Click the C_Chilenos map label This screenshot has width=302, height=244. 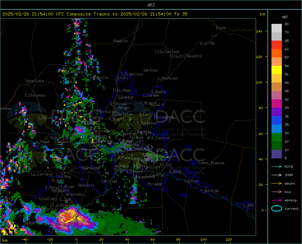(35, 95)
